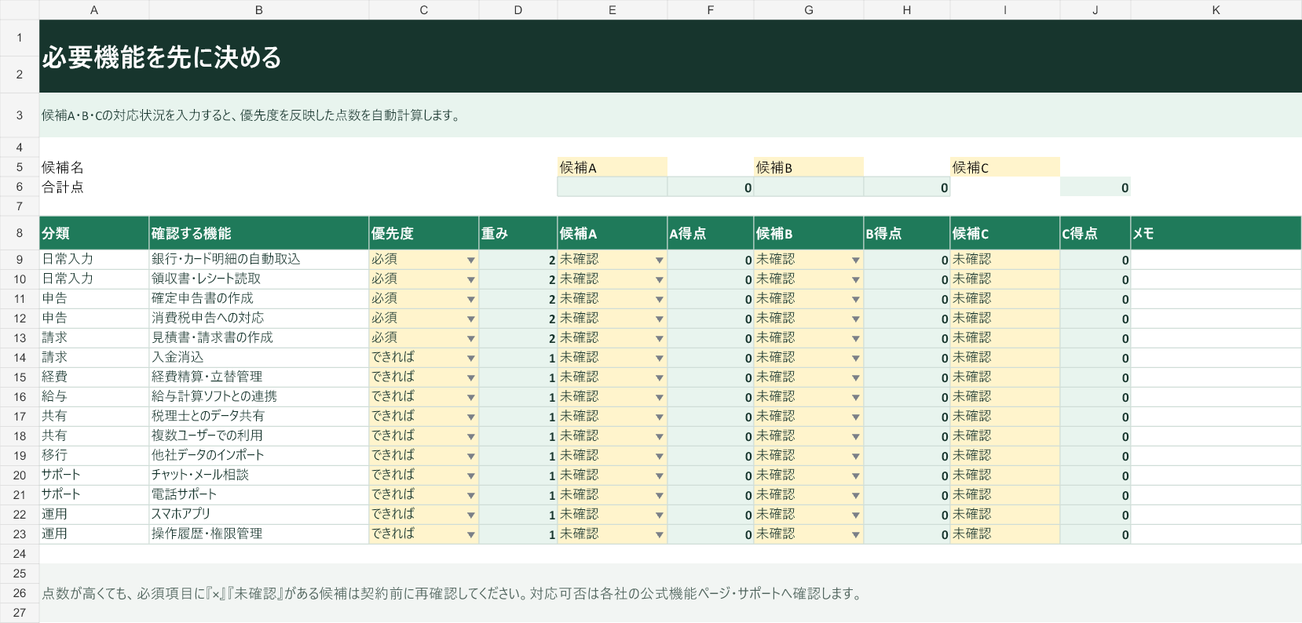Open priority dropdown for 消費税申告への対応 row
The width and height of the screenshot is (1302, 623).
pyautogui.click(x=470, y=319)
